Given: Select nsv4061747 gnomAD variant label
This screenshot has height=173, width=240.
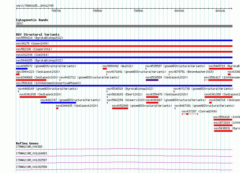Looking at the screenshot, I should [x=70, y=100].
